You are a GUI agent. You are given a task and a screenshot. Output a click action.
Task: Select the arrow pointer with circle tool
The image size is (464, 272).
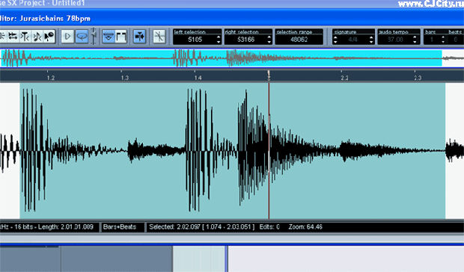49,37
